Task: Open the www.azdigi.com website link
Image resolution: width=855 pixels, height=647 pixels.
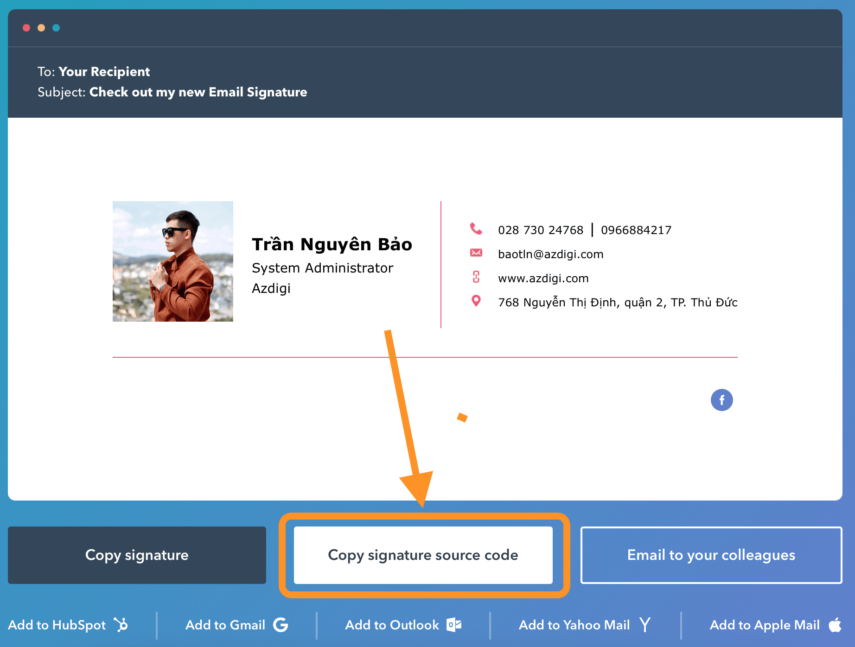Action: (543, 279)
